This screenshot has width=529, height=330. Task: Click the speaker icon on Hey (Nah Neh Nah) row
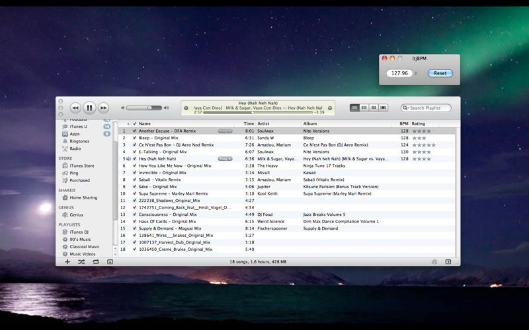[128, 159]
